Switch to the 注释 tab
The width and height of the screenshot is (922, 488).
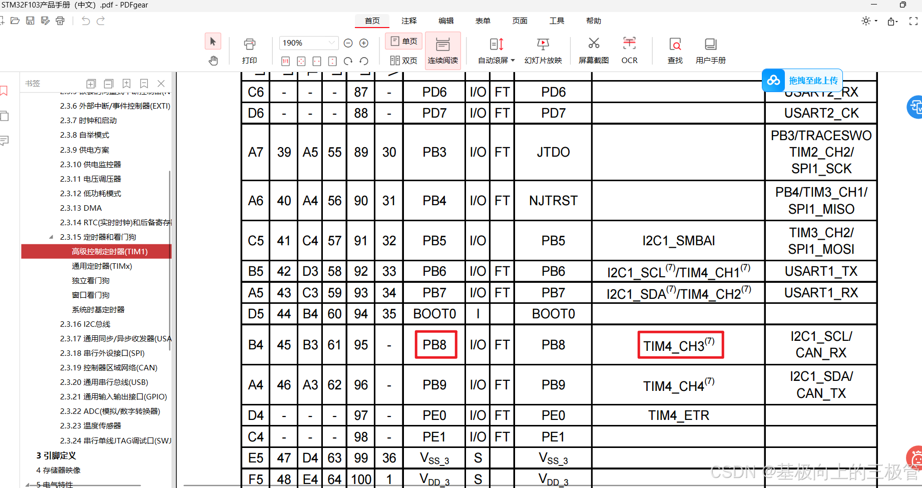click(x=409, y=21)
